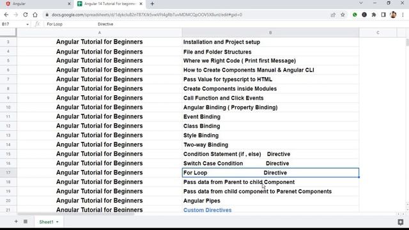
Task: Open the browser home page
Action: [x=35, y=15]
